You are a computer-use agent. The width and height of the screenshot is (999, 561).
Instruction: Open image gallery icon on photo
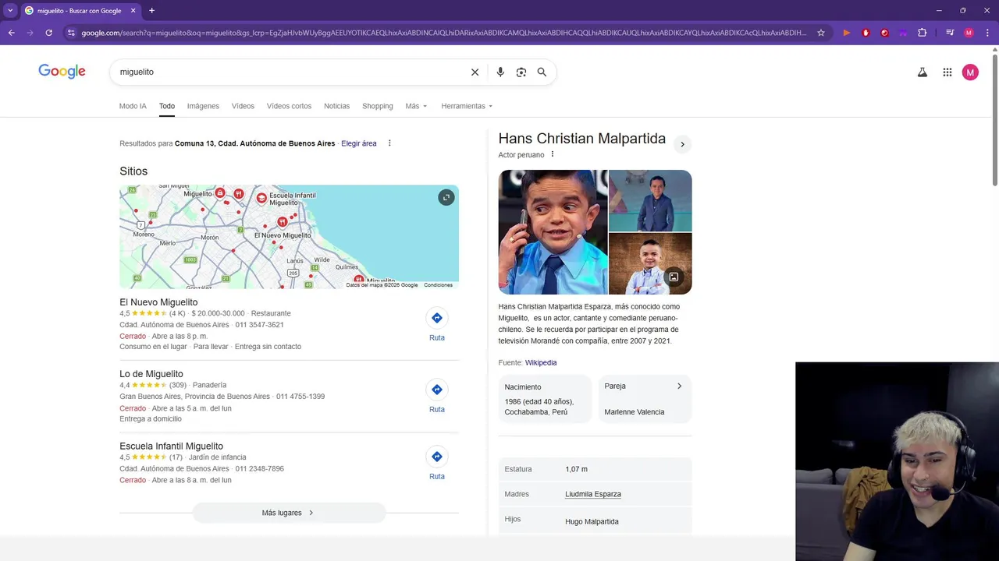click(x=674, y=277)
